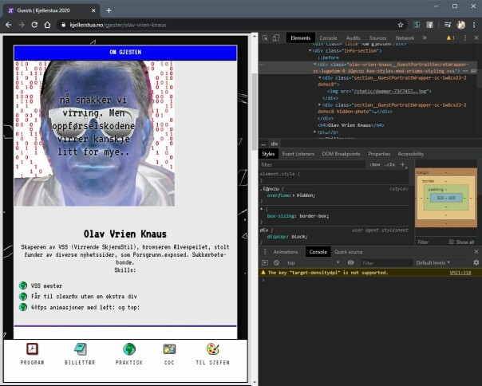Show the console sidebar

265,262
